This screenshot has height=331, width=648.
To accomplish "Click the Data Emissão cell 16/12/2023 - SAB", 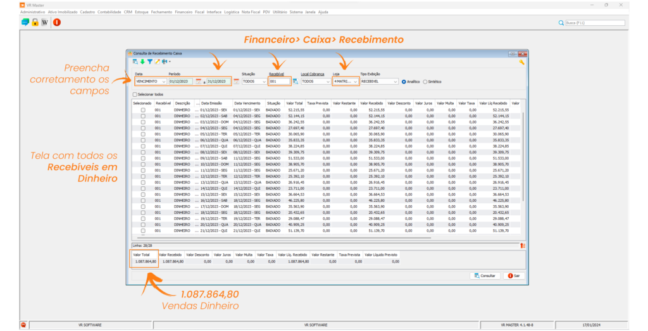I will coord(214,201).
